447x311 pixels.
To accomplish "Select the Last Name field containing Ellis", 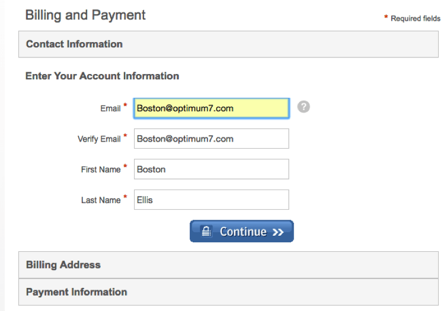I will [x=212, y=200].
